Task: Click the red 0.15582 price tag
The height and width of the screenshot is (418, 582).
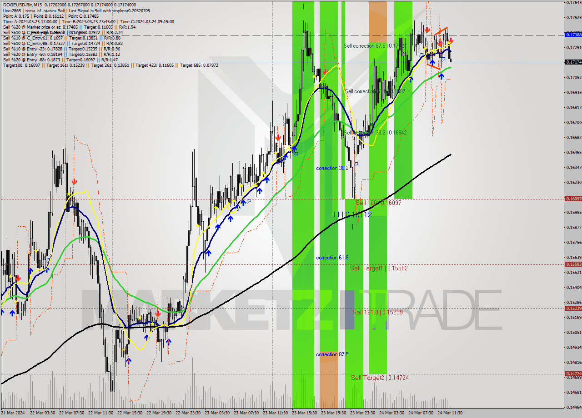Action: point(573,264)
